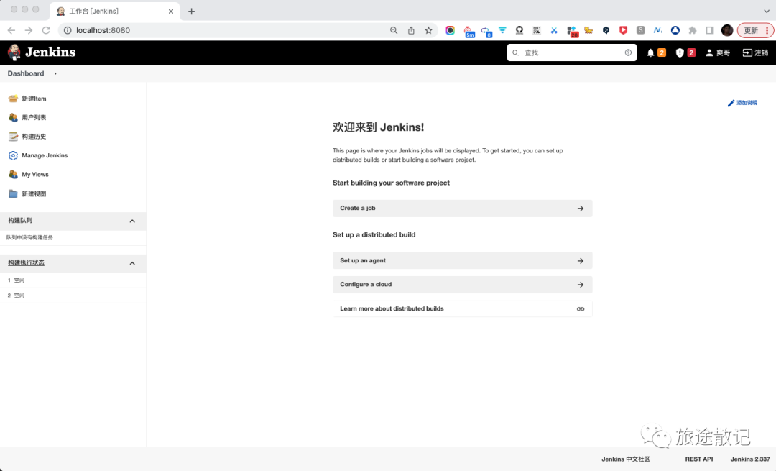Open security warnings shield icon
776x471 pixels.
pyautogui.click(x=680, y=52)
